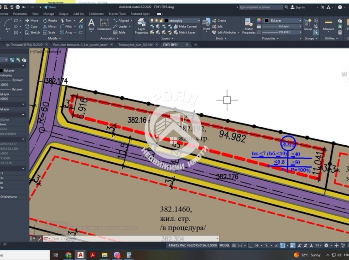Click Edit Attributes button

[224, 33]
